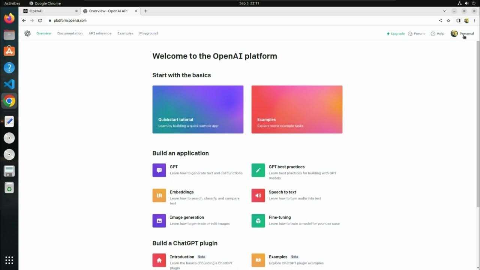Open the Forum link
The image size is (480, 270).
(416, 33)
